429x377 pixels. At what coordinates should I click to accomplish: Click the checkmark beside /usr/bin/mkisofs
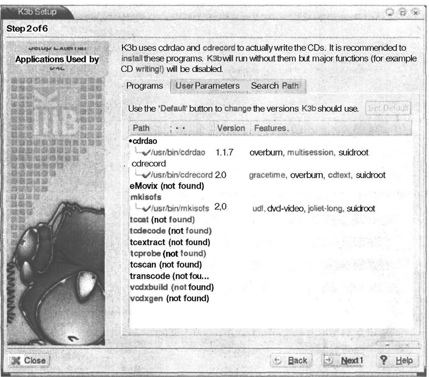click(x=147, y=209)
